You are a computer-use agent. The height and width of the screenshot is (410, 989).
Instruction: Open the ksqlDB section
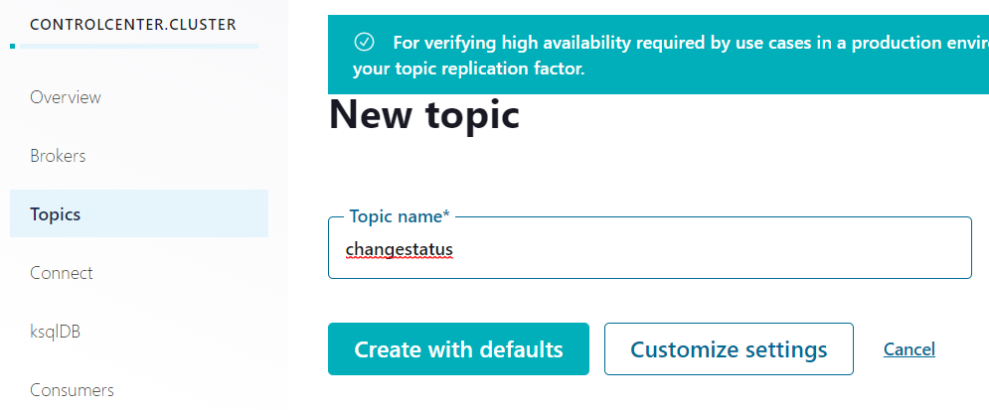point(56,332)
